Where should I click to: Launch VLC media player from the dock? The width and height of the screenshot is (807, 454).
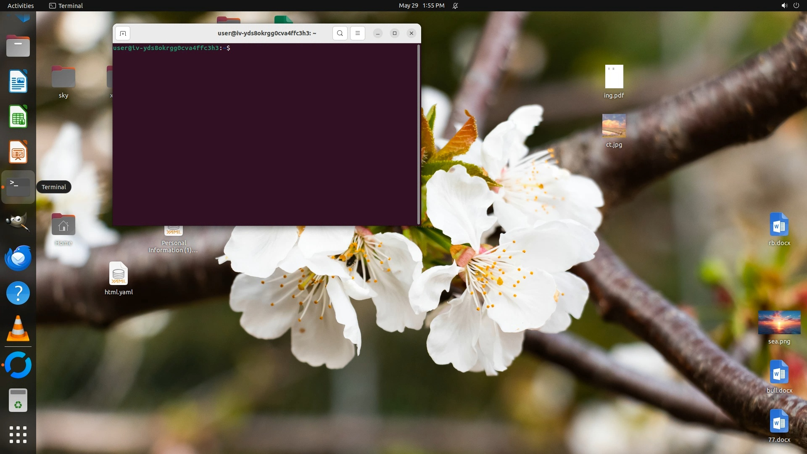click(x=18, y=328)
